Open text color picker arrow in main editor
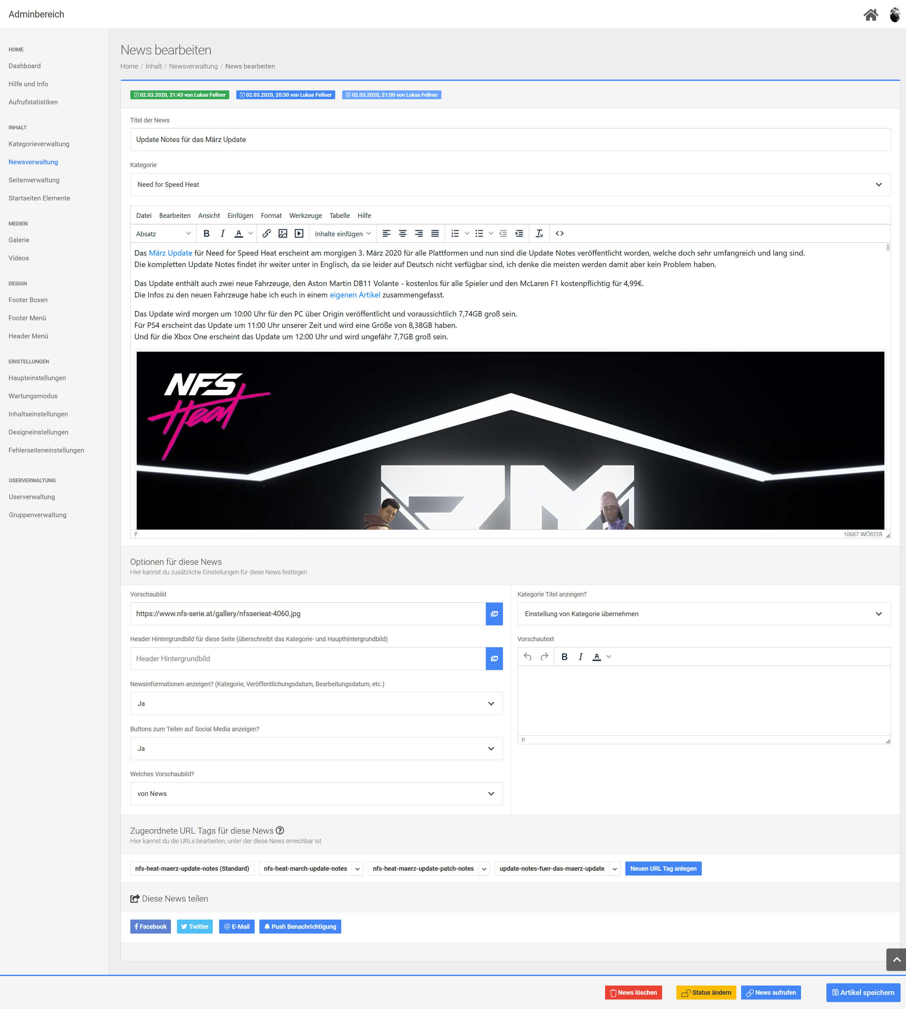The width and height of the screenshot is (906, 1009). click(251, 233)
